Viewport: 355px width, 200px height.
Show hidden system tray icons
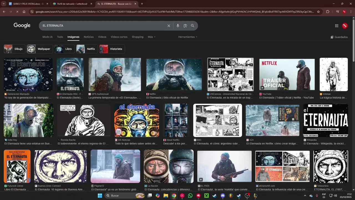pyautogui.click(x=305, y=196)
